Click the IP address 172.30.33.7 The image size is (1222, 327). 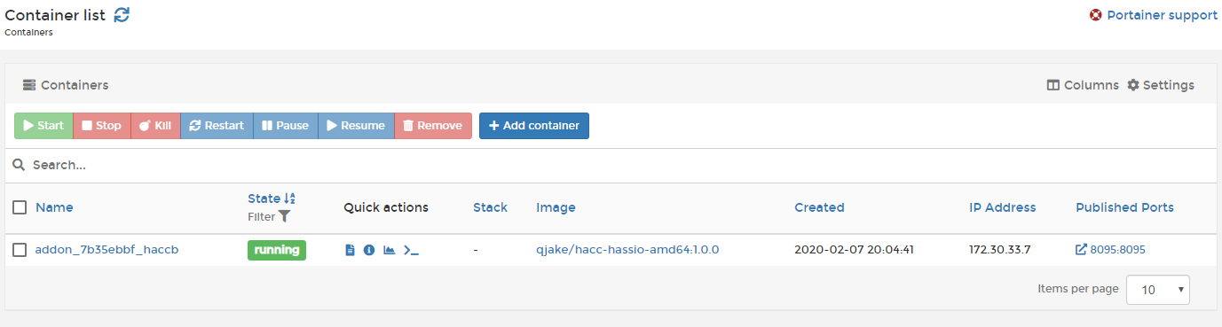(x=999, y=250)
